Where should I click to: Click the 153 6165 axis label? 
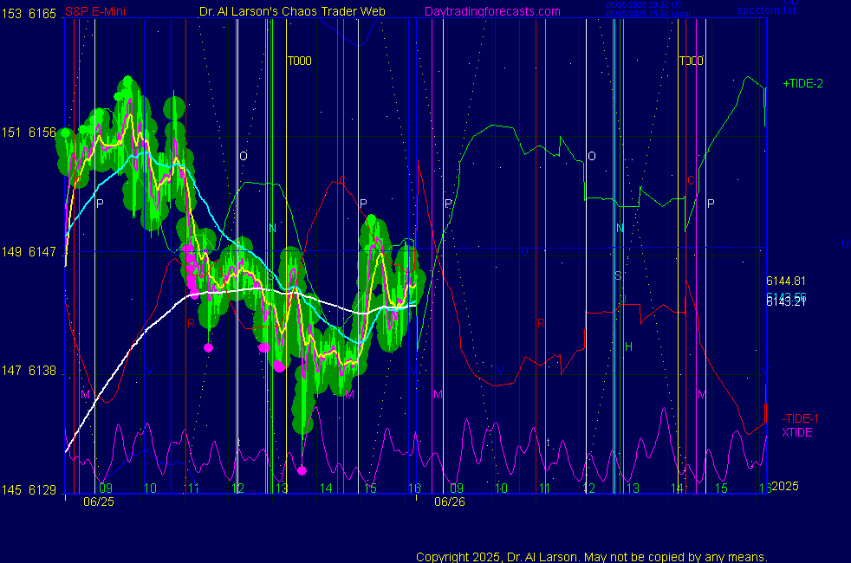(29, 14)
